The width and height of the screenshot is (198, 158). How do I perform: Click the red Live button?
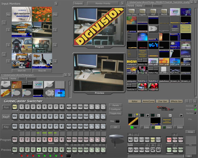(169, 140)
